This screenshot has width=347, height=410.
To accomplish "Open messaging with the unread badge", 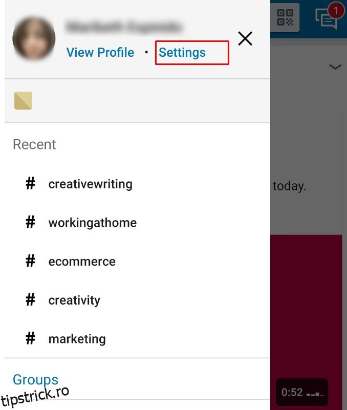I will [x=327, y=18].
